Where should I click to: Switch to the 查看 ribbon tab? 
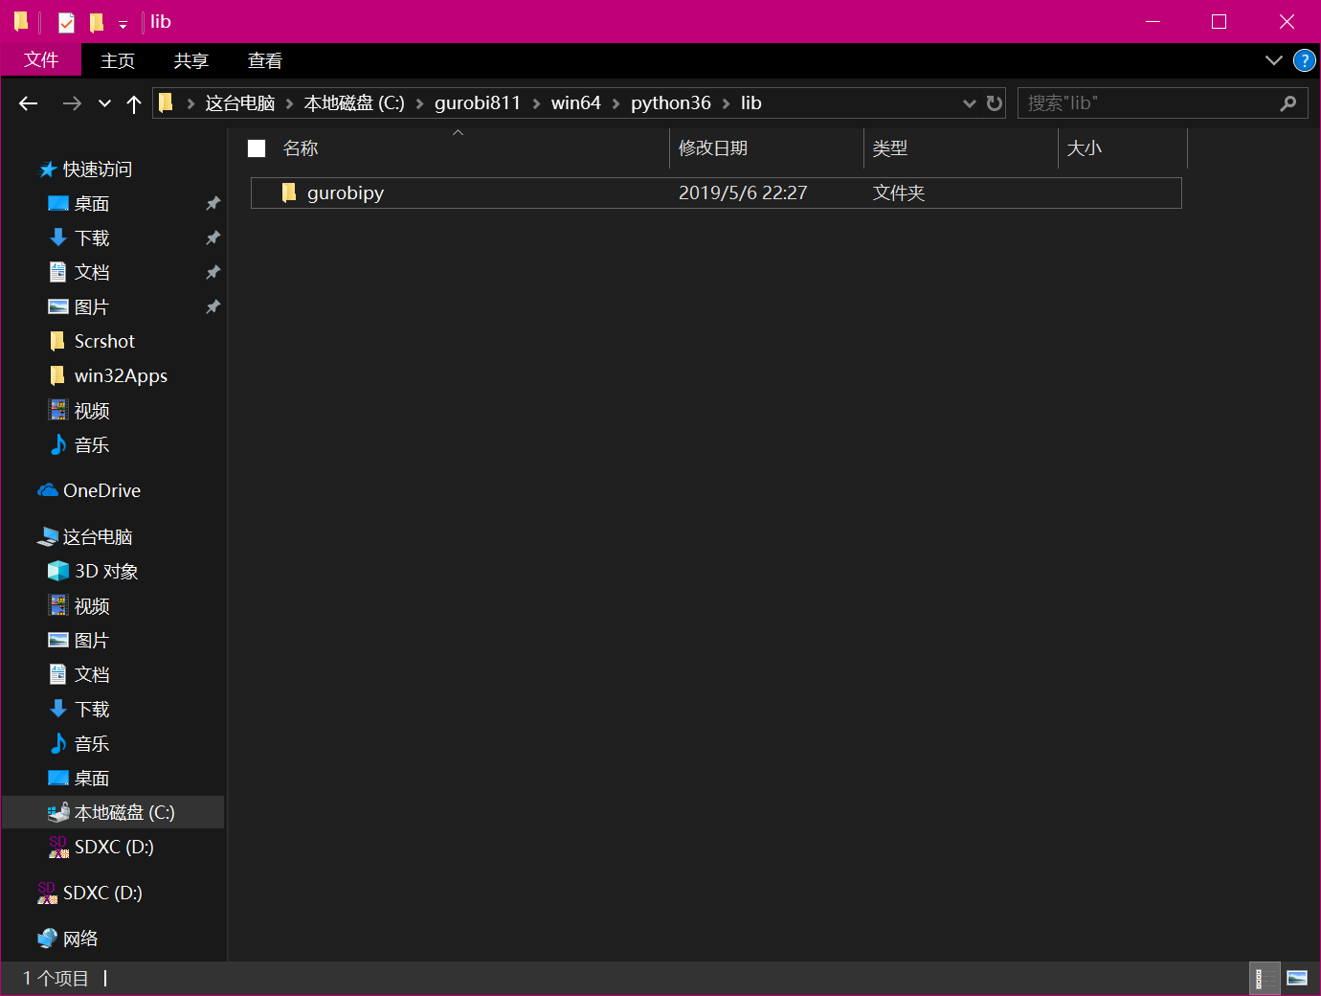[265, 60]
